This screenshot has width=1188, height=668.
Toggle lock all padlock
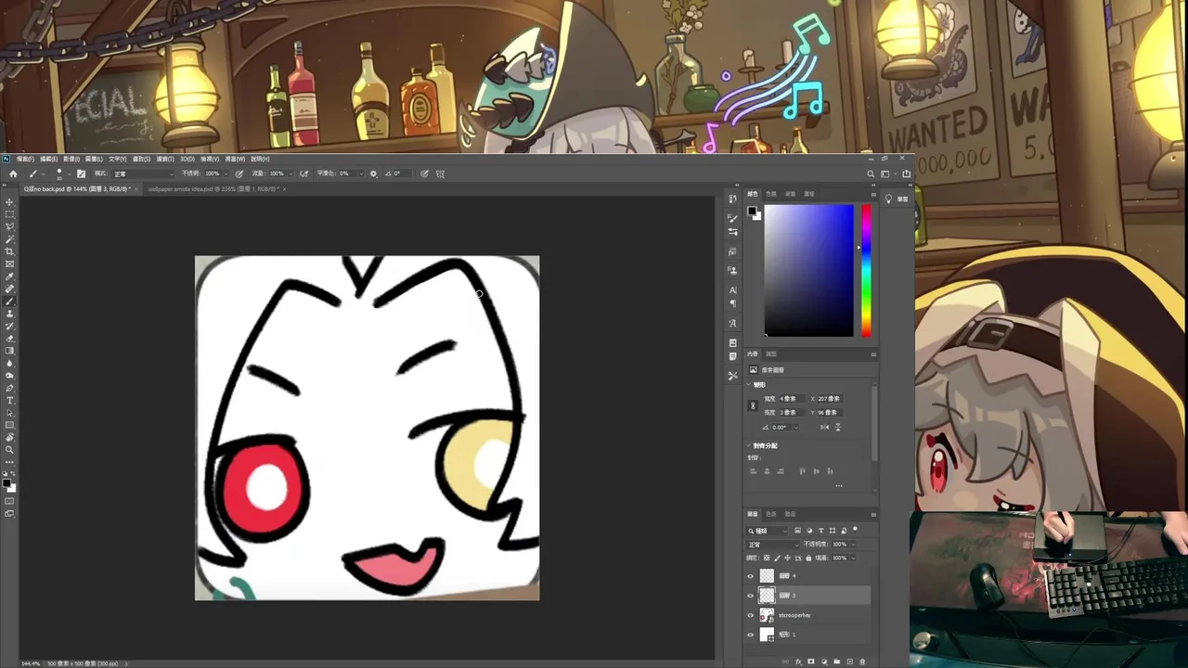[x=808, y=558]
